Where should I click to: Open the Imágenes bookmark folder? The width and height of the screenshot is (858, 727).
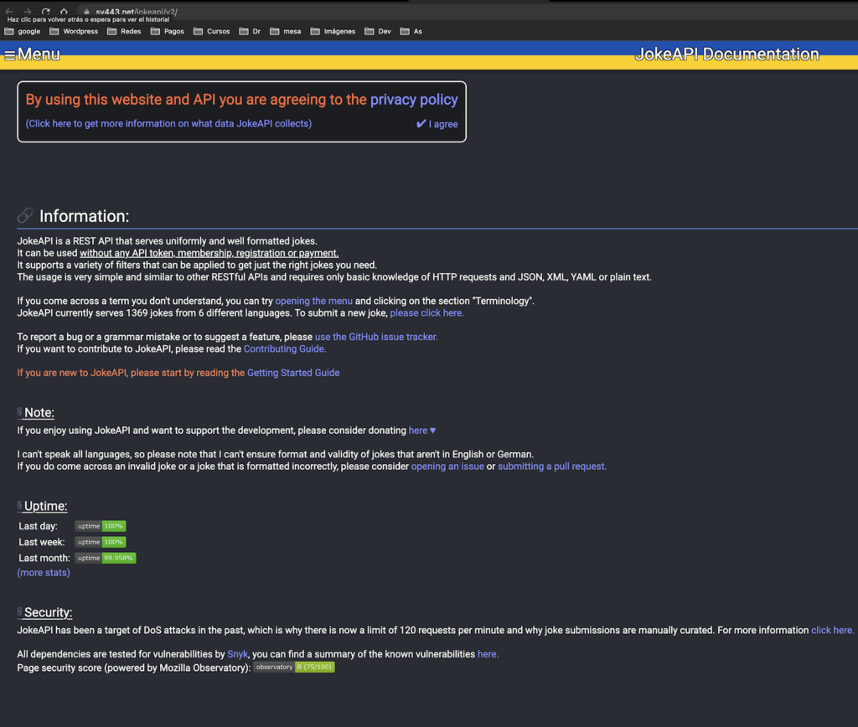(333, 31)
